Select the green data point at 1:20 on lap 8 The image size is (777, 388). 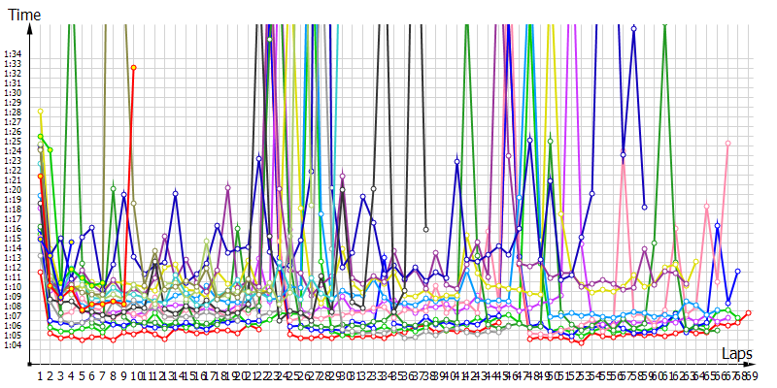coord(114,188)
